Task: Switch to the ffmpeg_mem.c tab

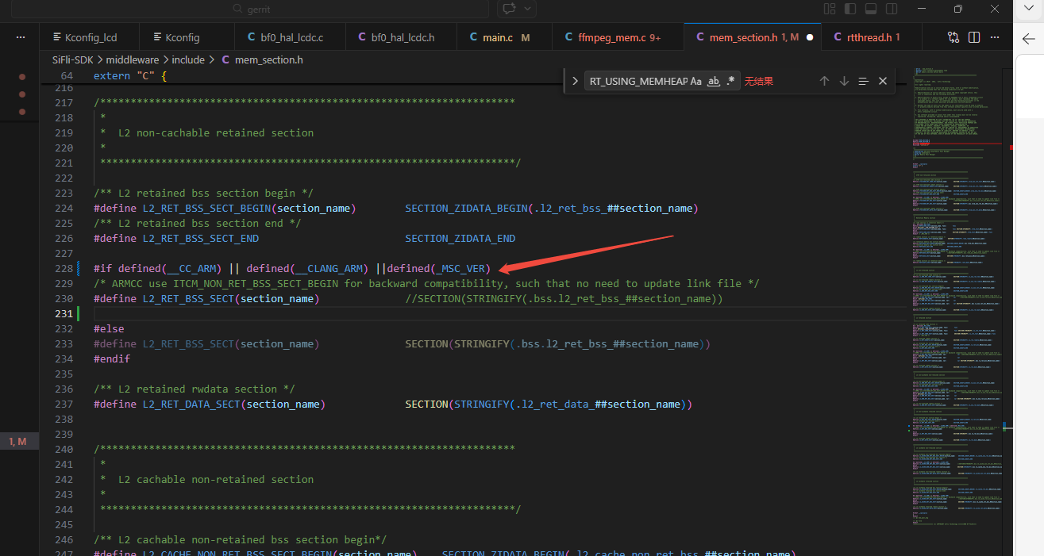Action: pyautogui.click(x=611, y=37)
